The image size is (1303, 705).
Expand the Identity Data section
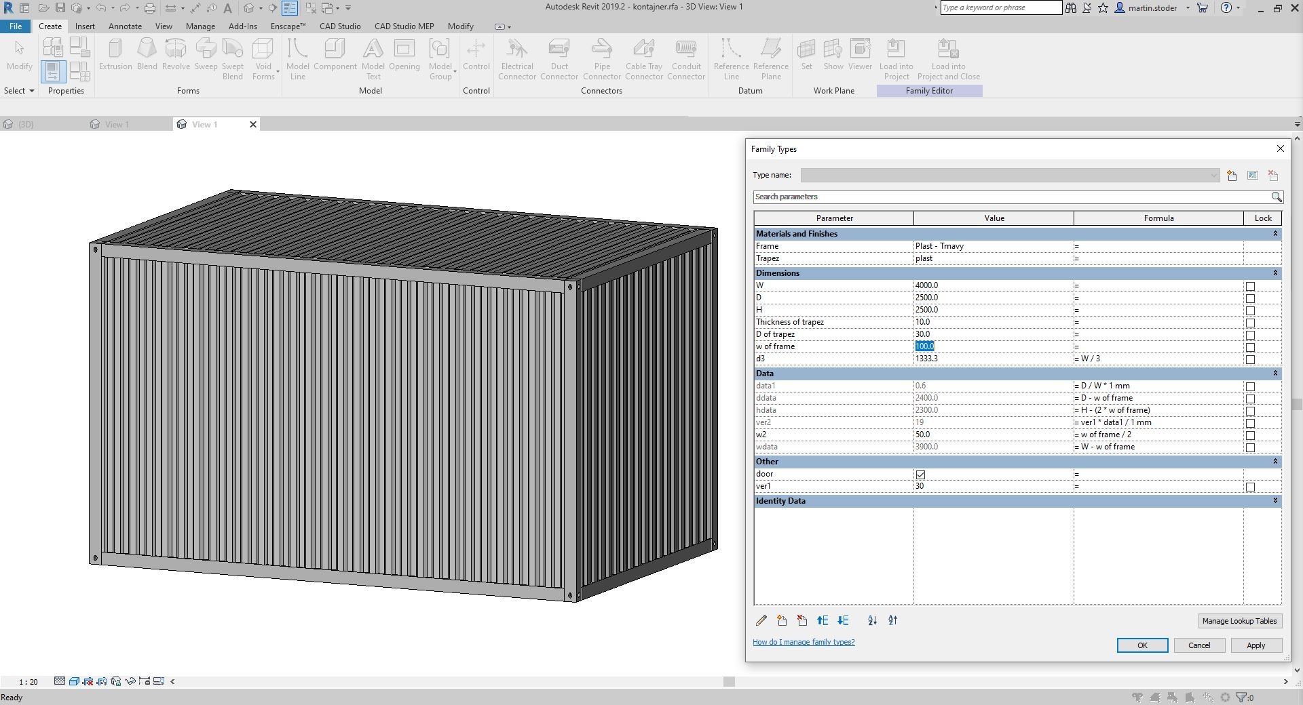[x=1274, y=501]
